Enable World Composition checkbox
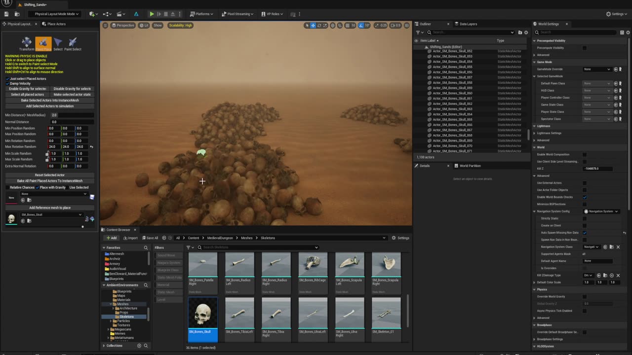Image resolution: width=632 pixels, height=355 pixels. (x=585, y=154)
